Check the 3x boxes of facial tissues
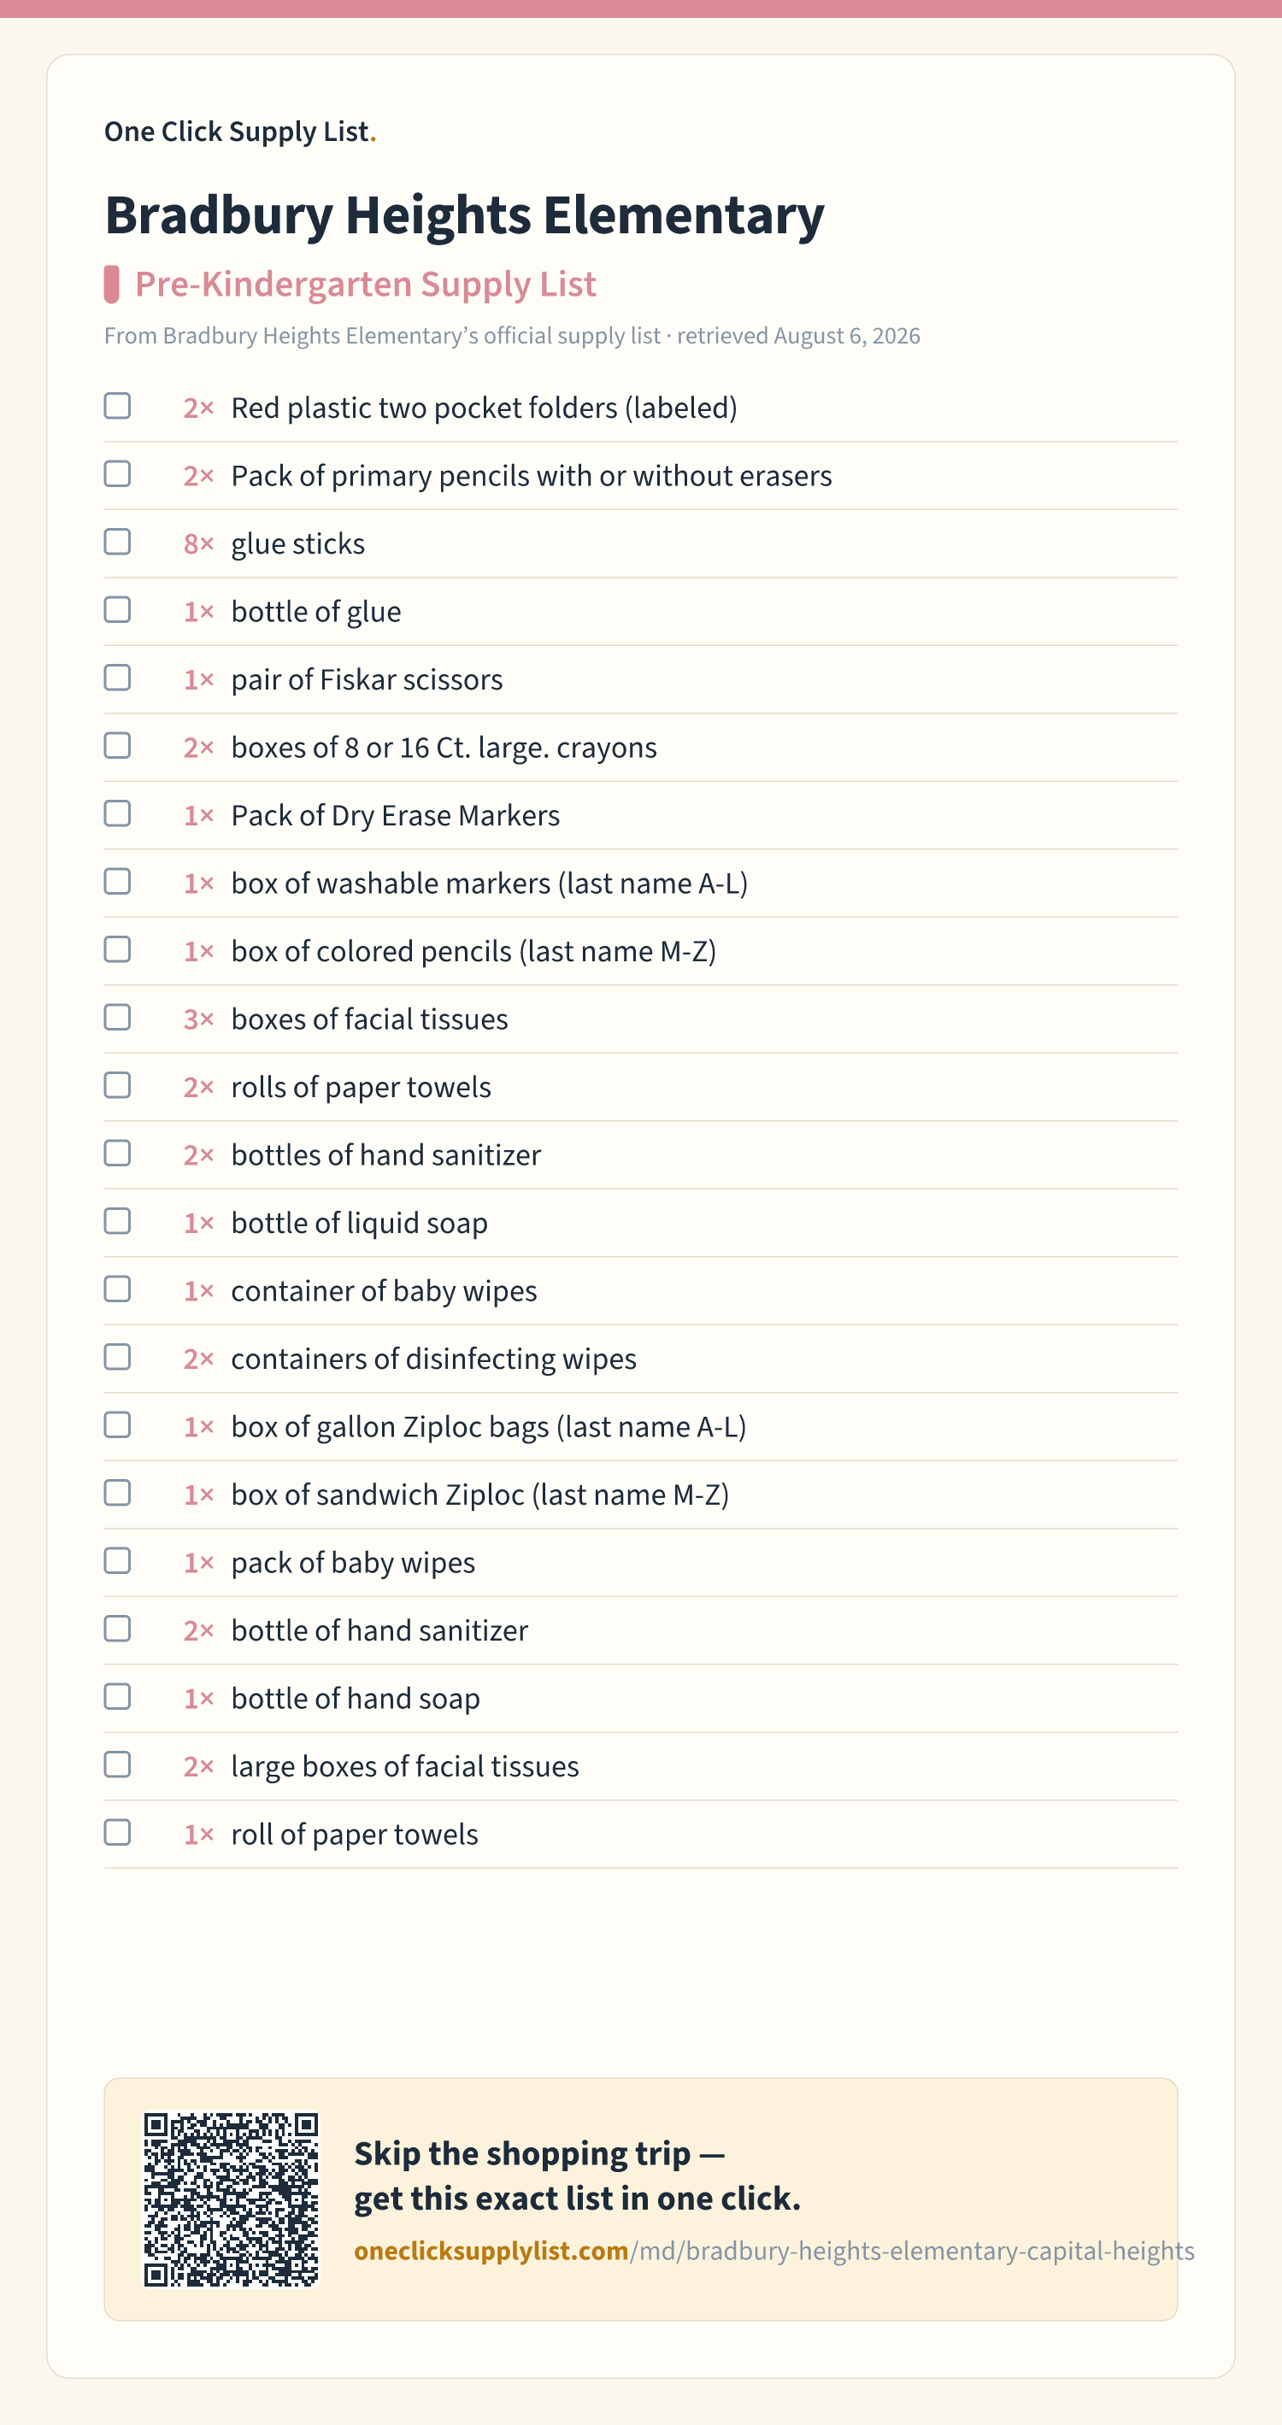 (x=118, y=1017)
